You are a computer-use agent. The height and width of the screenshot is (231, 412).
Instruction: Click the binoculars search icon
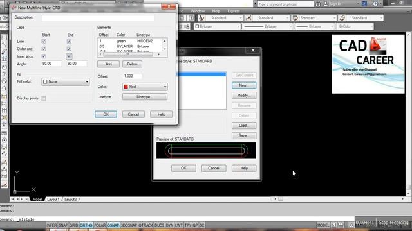(x=318, y=4)
